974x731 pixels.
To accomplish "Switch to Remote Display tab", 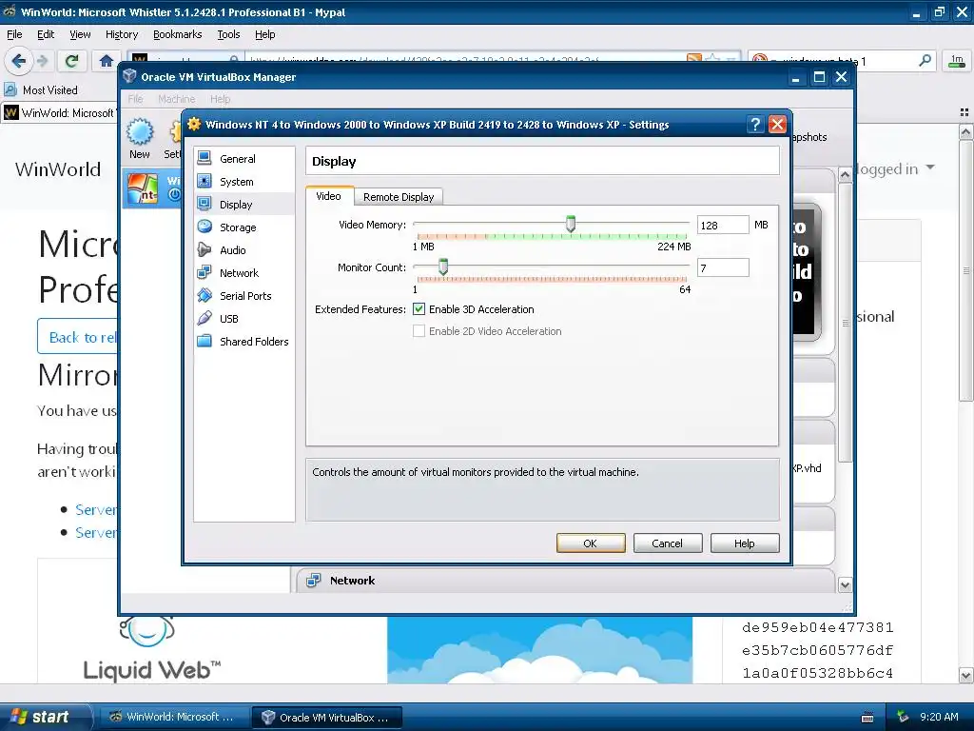I will [399, 197].
